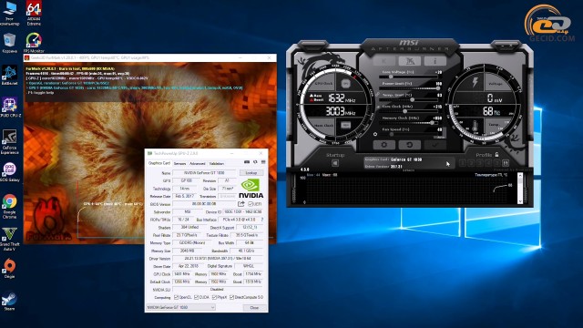
Task: Adjust the Core Clock slider handle
Action: pyautogui.click(x=404, y=111)
